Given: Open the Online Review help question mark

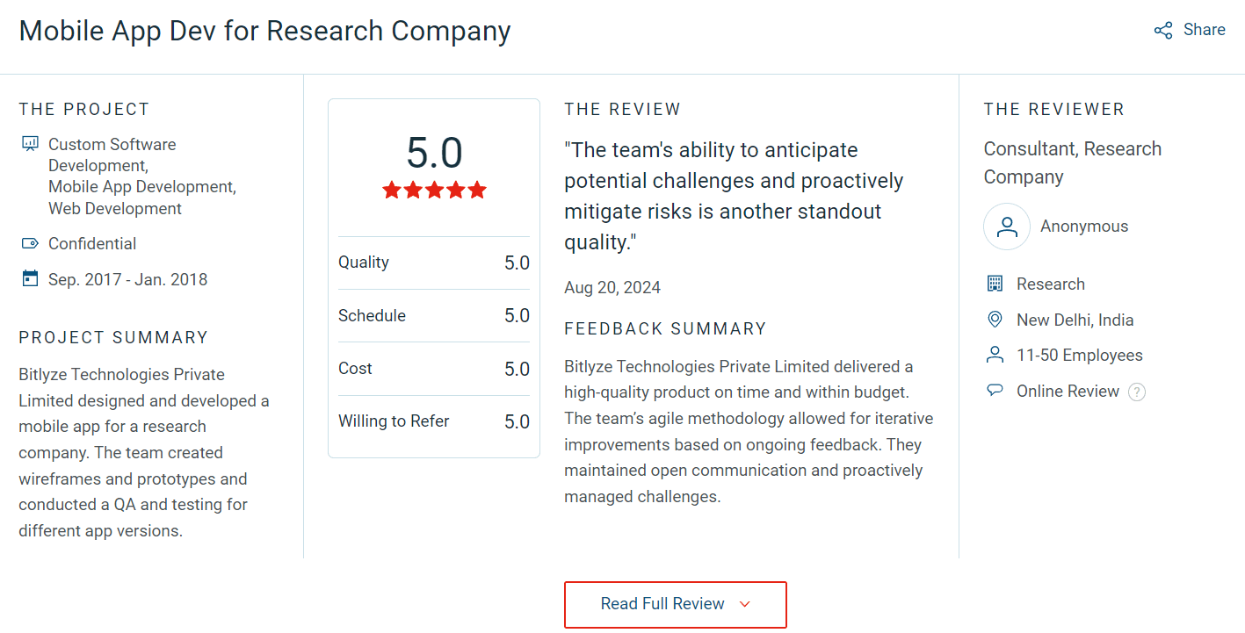Looking at the screenshot, I should (1137, 392).
